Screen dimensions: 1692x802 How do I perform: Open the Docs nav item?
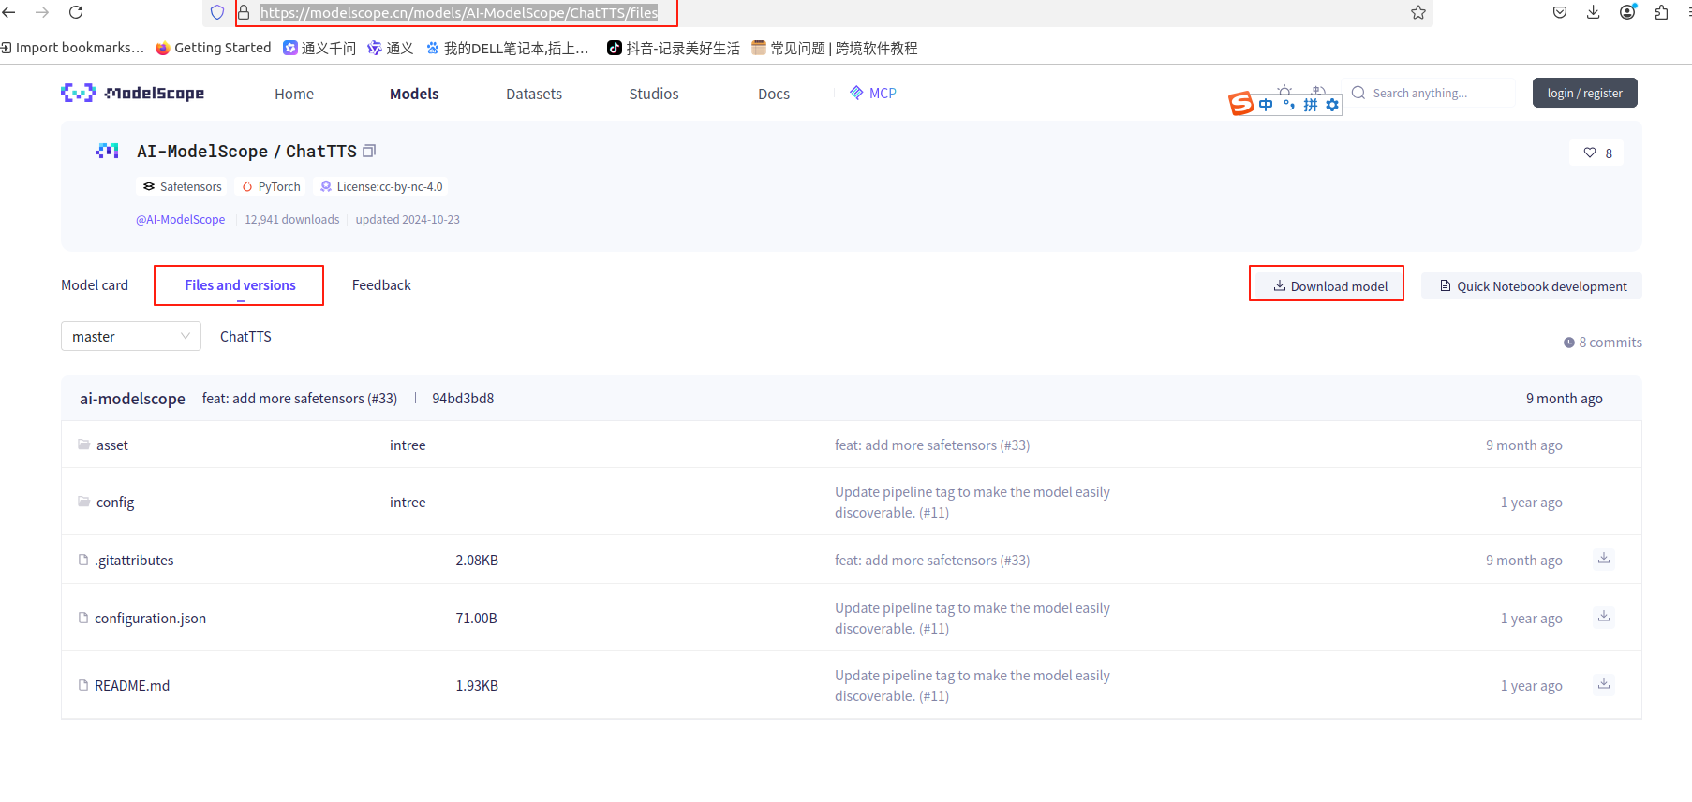point(774,94)
